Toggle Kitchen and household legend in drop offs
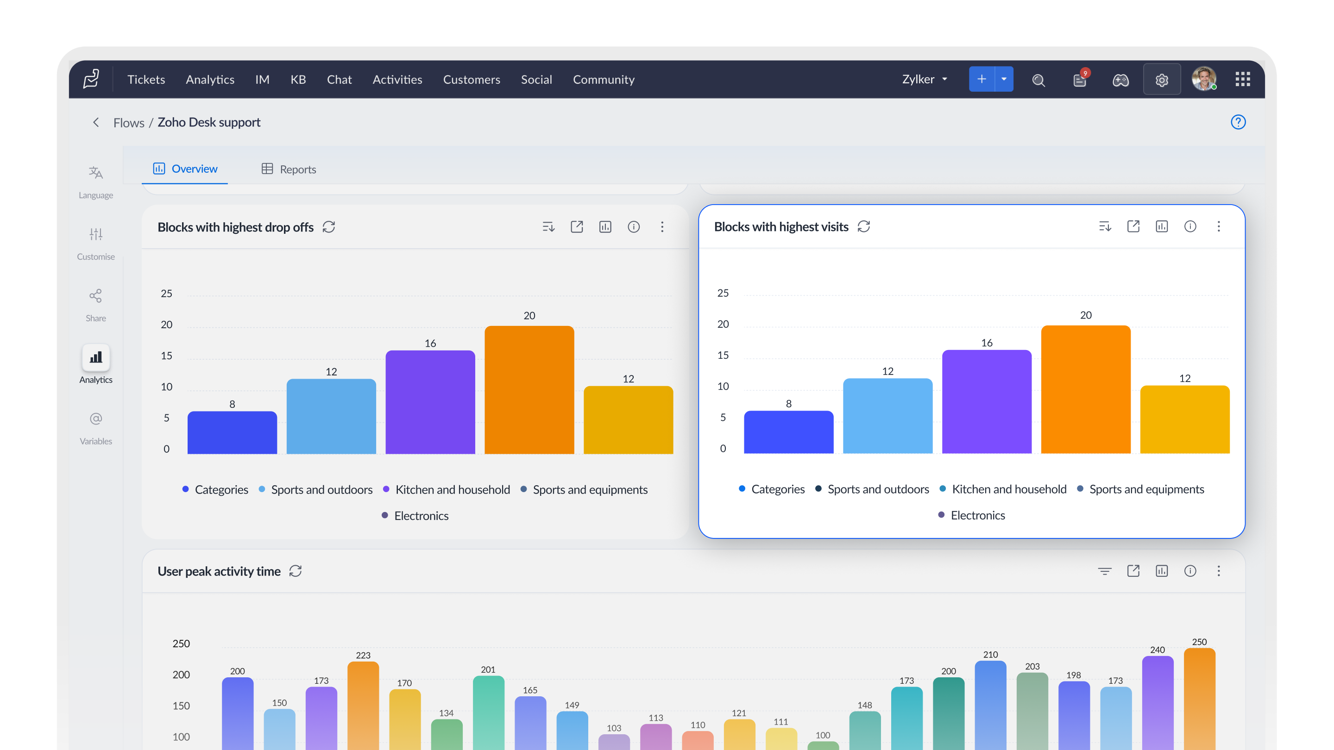 [x=447, y=490]
